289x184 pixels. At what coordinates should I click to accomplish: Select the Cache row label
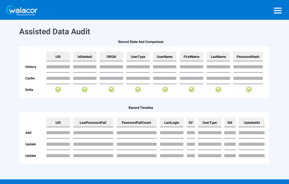(x=30, y=78)
